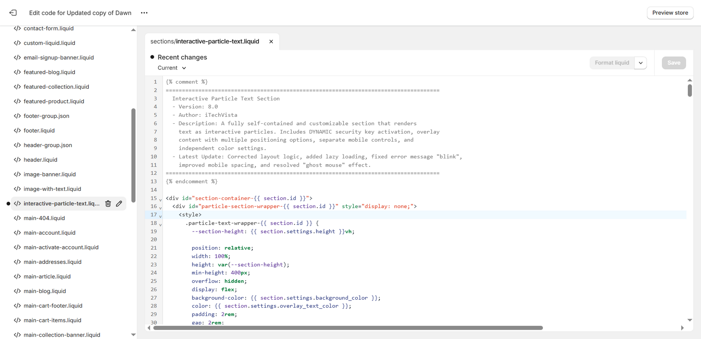
Task: Click file list scroll up arrow
Action: [134, 30]
